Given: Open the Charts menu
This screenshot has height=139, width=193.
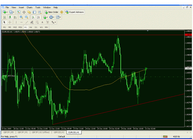Looking at the screenshot, I should (x=30, y=7).
